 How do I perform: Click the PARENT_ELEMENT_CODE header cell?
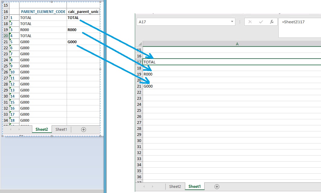pos(43,12)
